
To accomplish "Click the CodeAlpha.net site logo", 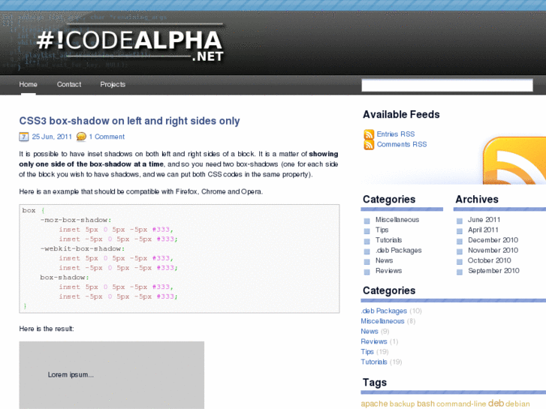I will click(129, 44).
